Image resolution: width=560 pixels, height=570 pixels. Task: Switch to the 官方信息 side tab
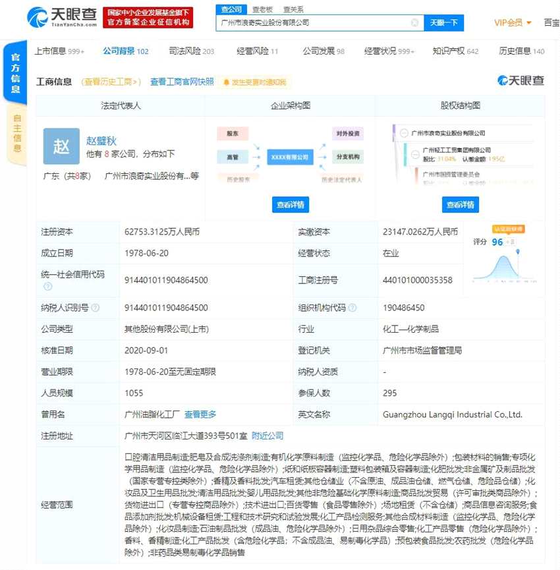[x=15, y=72]
